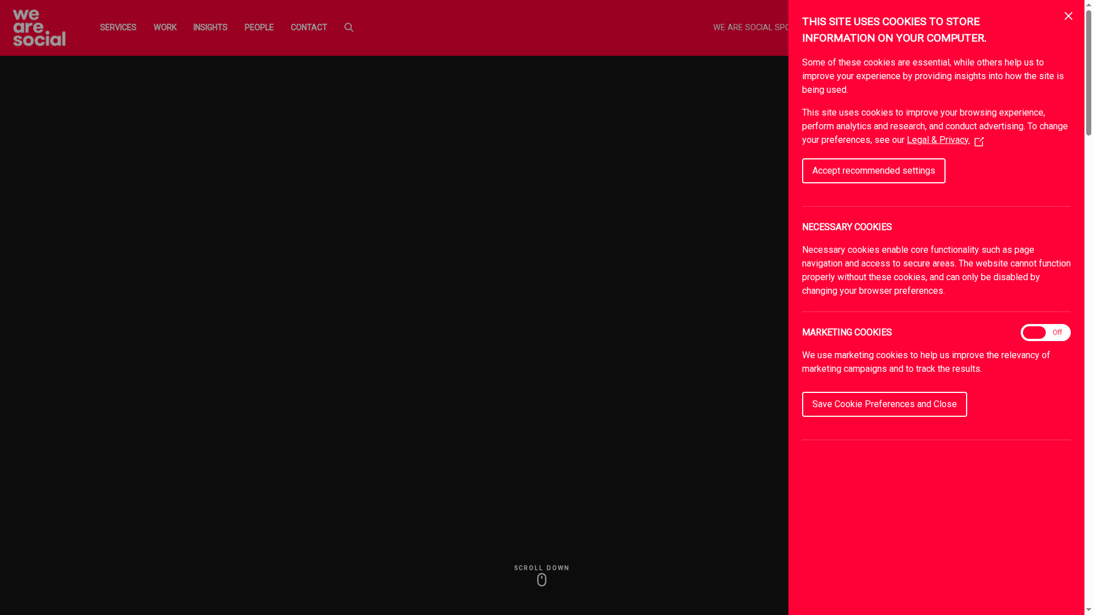Click the search magnifier icon in the navigation
The width and height of the screenshot is (1093, 615).
(x=348, y=27)
